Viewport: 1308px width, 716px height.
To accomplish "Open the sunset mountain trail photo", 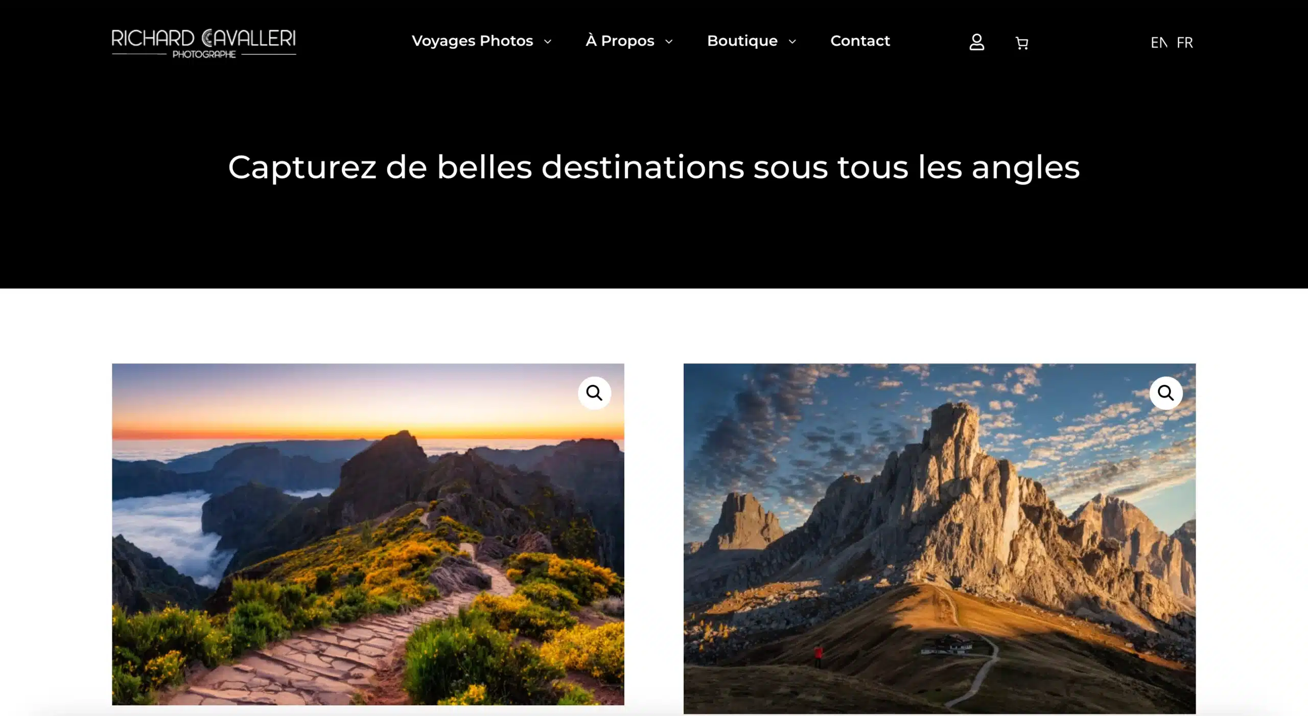I will (x=368, y=534).
